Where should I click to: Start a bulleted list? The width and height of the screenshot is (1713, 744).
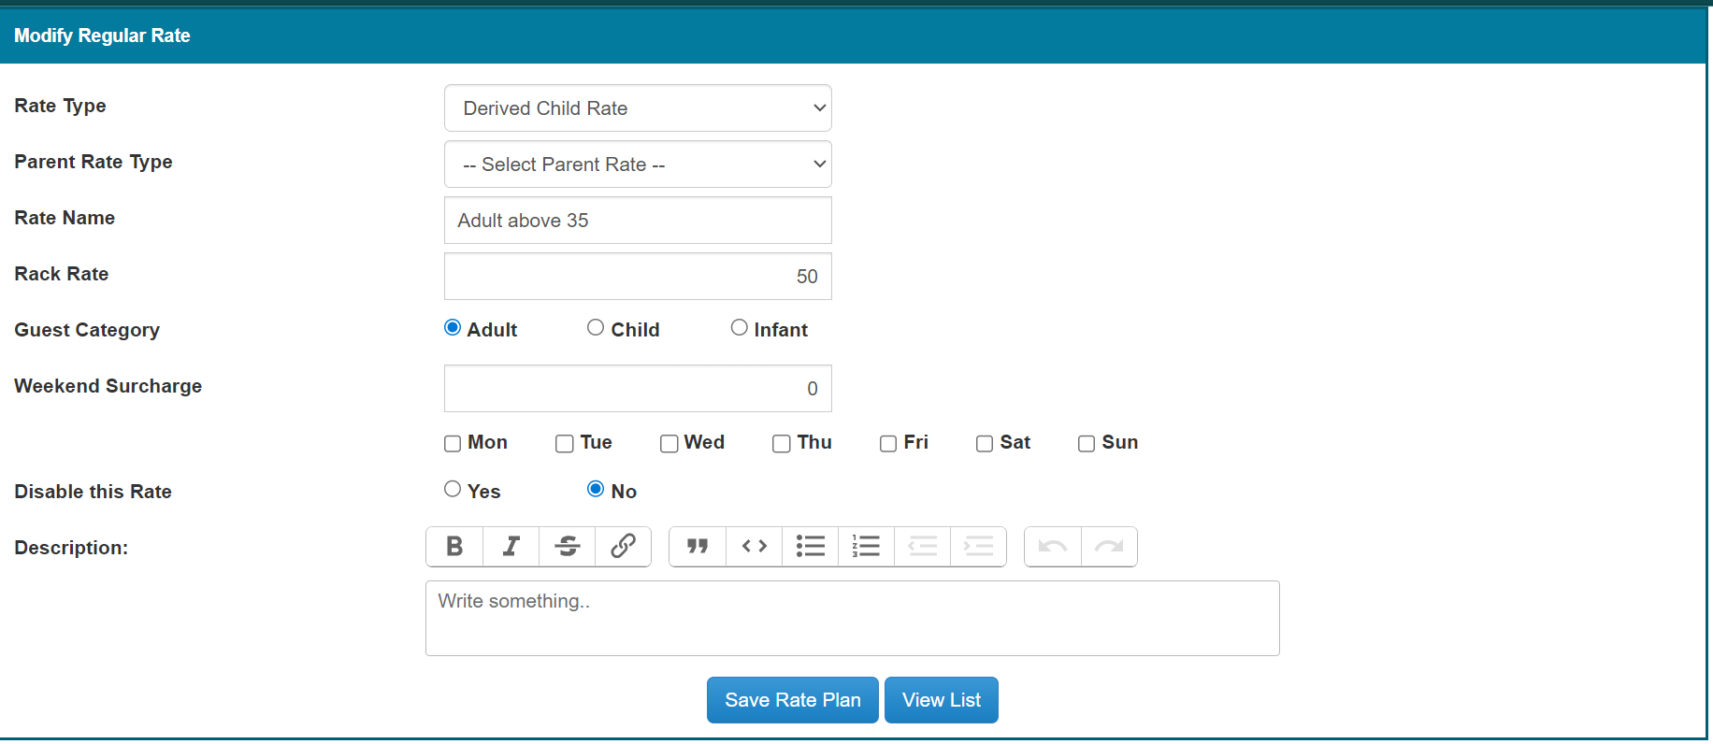pos(810,547)
